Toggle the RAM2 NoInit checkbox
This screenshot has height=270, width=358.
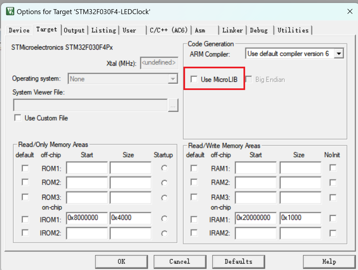[333, 183]
